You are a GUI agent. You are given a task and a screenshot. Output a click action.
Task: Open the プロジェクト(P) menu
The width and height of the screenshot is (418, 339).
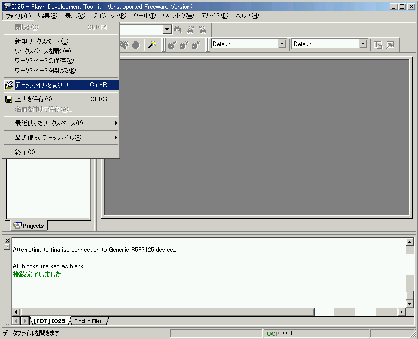point(109,16)
